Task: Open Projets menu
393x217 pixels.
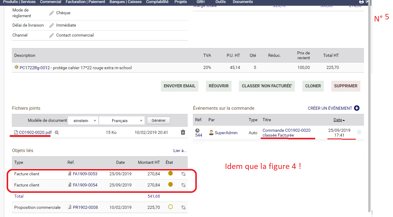Action: click(x=180, y=2)
